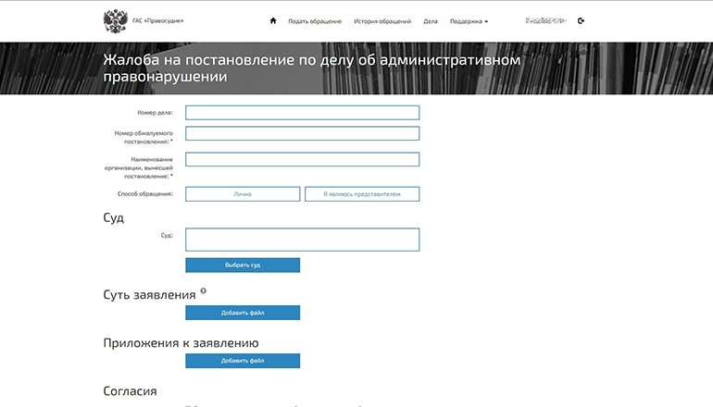
Task: Open История обращений in top navigation
Action: pos(382,20)
